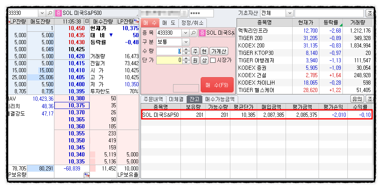Viewport: 382px width, 189px height.
Task: Click the 가계산 calculate button
Action: (218, 52)
